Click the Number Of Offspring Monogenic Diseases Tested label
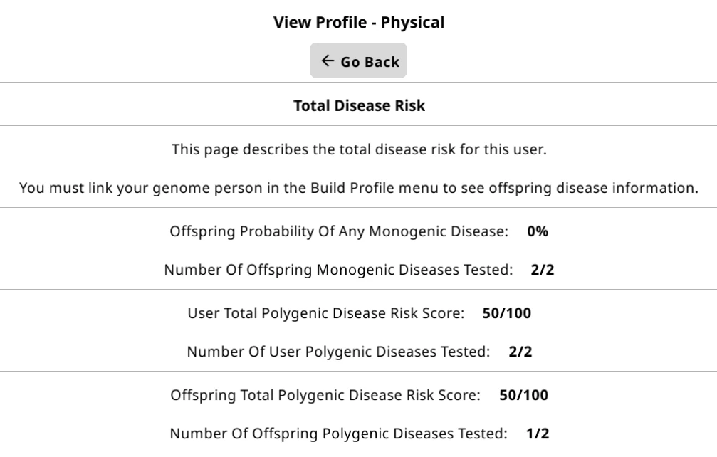 click(x=338, y=270)
